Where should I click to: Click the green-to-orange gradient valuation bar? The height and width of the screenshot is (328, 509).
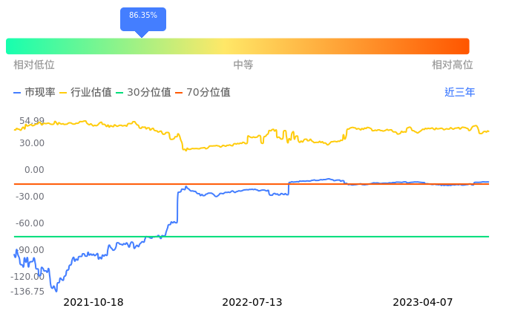[237, 46]
